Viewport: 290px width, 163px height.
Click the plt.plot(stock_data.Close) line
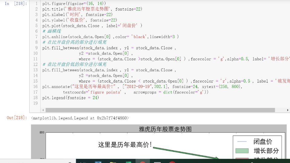(x=92, y=26)
